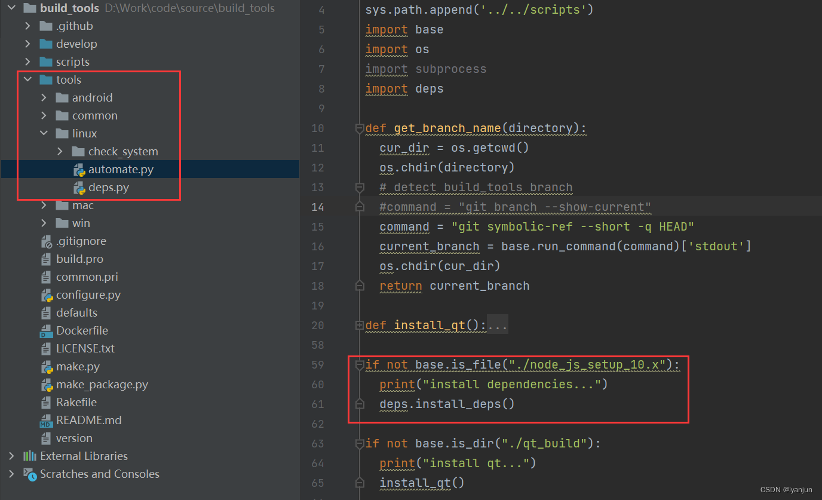Screen dimensions: 822x500
Task: Click the LICENSE.txt file icon
Action: coord(47,349)
